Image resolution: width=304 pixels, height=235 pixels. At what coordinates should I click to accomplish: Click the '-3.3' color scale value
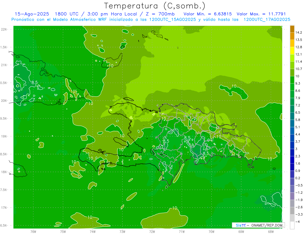coord(299,214)
